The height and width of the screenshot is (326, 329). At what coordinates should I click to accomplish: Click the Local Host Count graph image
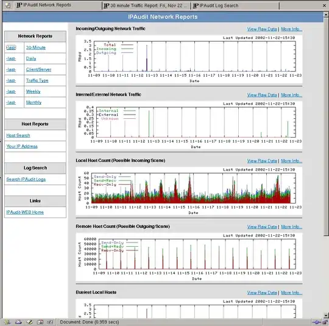pos(189,191)
